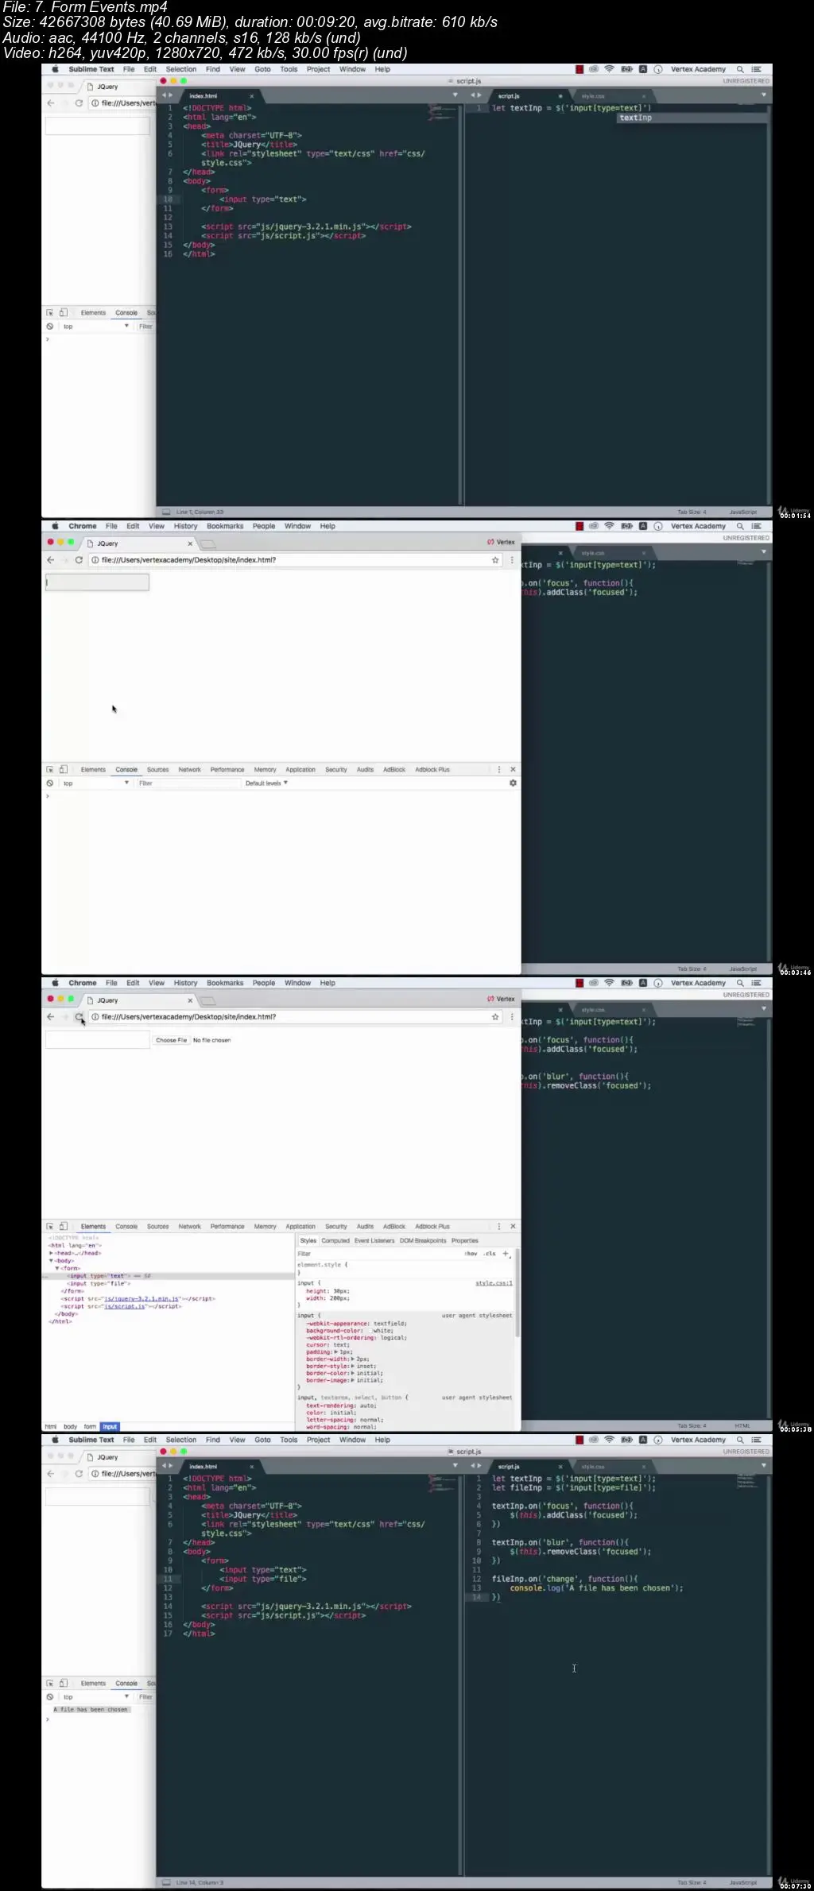Click the white background-color swatch
814x1891 pixels.
370,1330
